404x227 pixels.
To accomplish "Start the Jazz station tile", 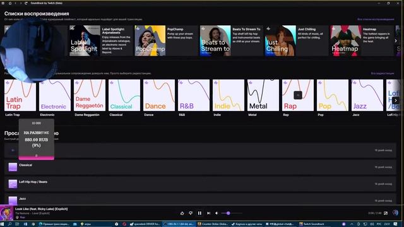I will tap(367, 95).
